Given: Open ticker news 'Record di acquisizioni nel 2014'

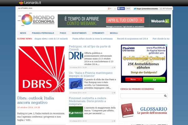Looking at the screenshot, I should (133, 39).
